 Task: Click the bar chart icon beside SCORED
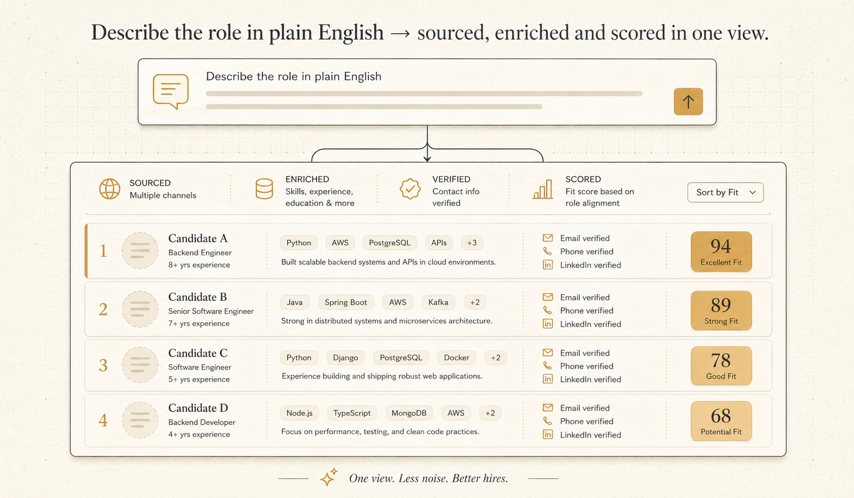[542, 189]
